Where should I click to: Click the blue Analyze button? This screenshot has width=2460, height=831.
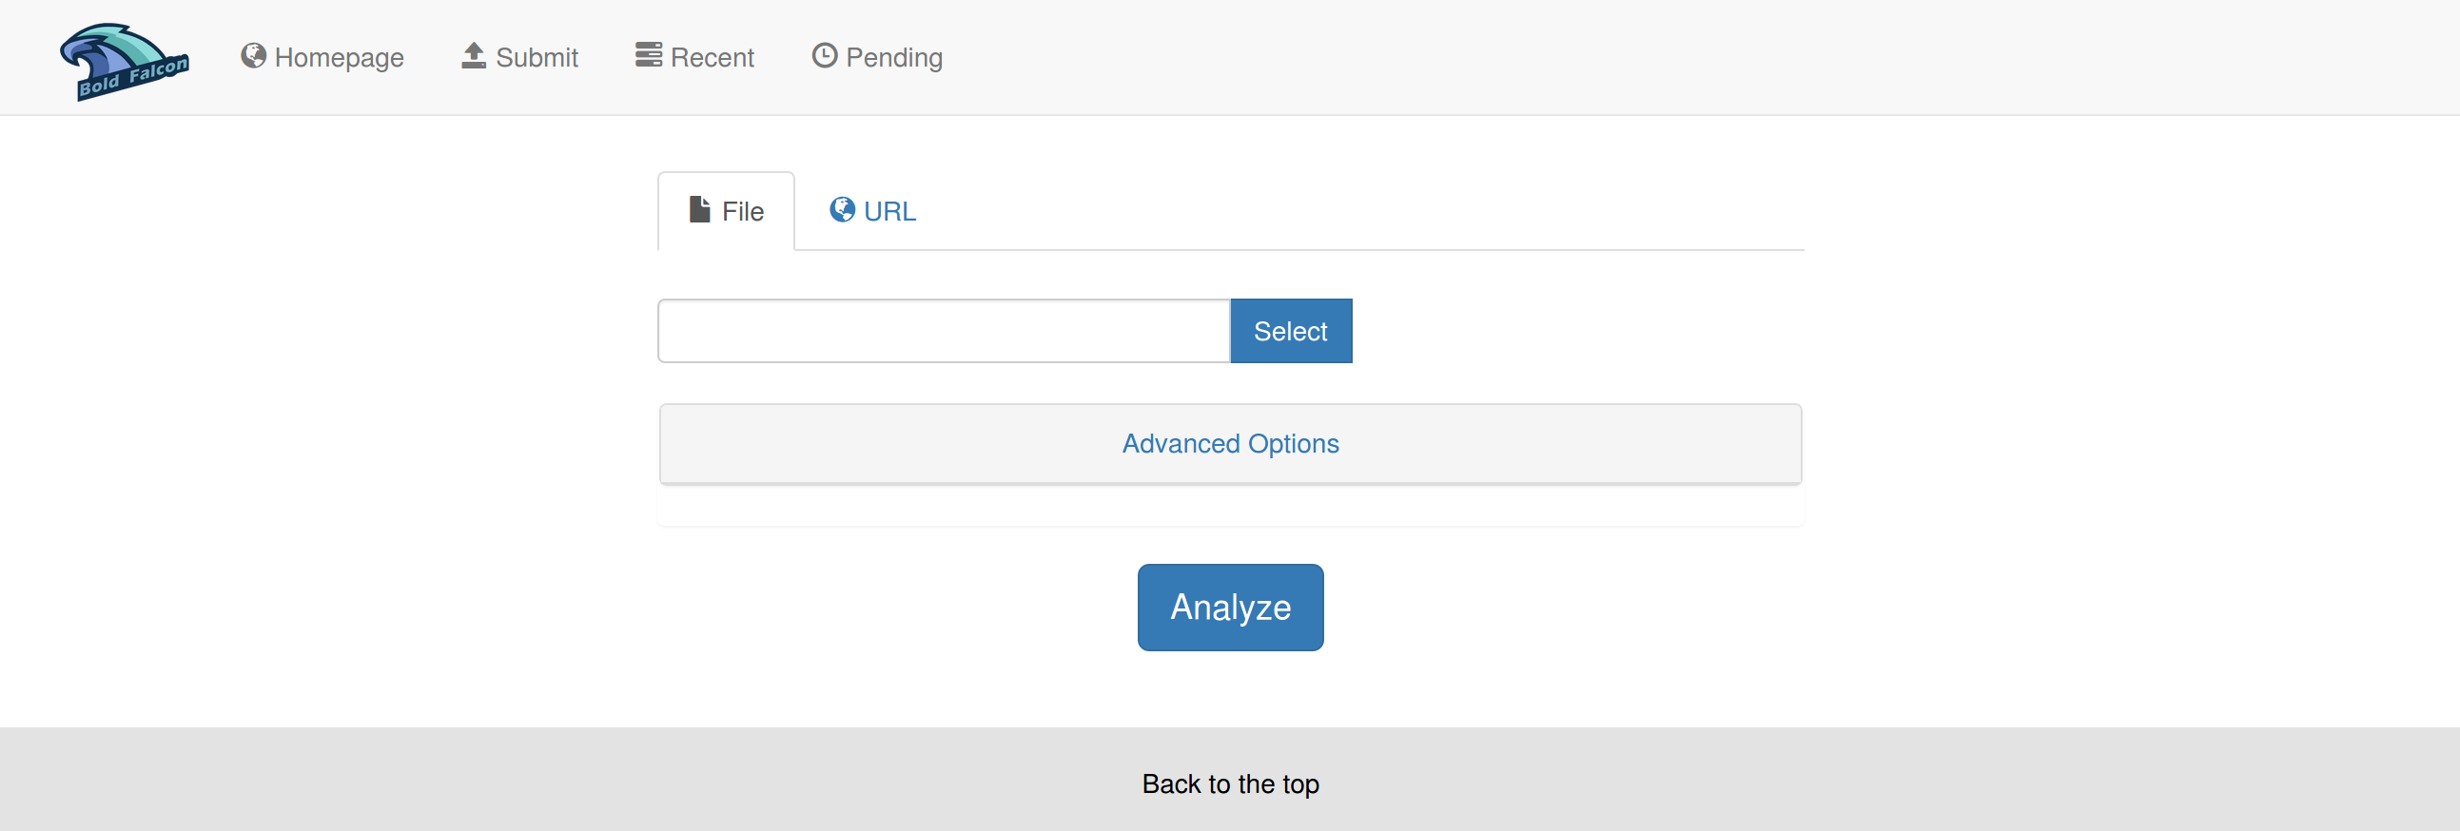click(1230, 608)
